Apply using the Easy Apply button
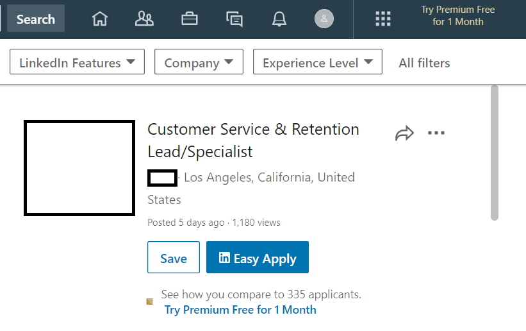Viewport: 526px width, 331px height. [x=258, y=257]
